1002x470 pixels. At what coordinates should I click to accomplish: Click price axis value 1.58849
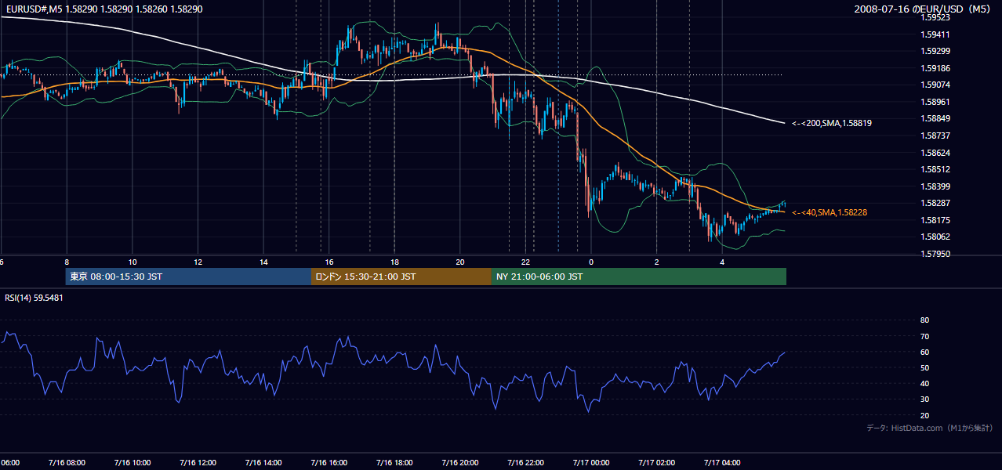(935, 118)
